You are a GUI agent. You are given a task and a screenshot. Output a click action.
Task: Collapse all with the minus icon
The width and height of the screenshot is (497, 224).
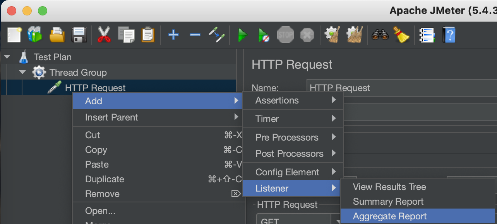click(195, 35)
